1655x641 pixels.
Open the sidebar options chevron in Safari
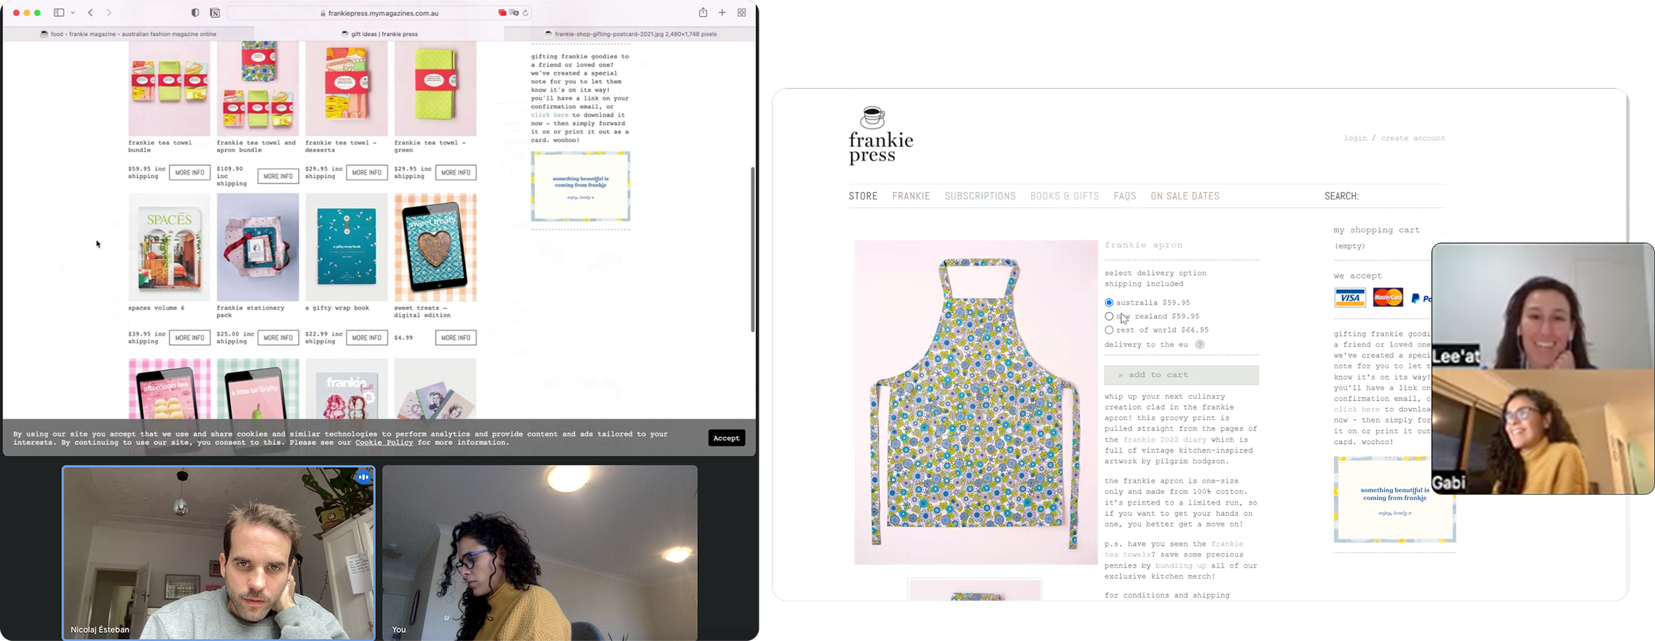pyautogui.click(x=73, y=13)
